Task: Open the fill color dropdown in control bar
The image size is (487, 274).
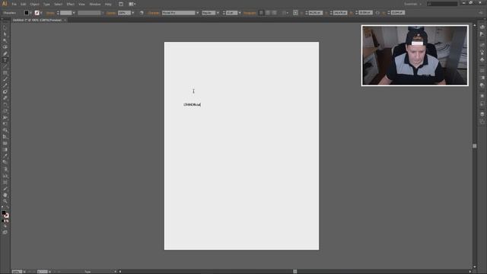Action: coord(30,13)
